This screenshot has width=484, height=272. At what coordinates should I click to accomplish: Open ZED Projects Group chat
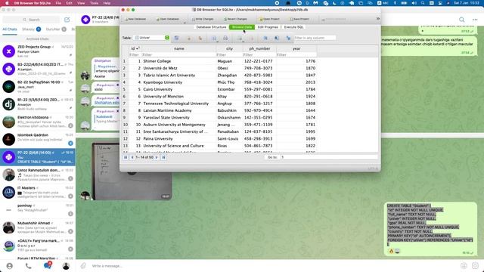coord(38,51)
